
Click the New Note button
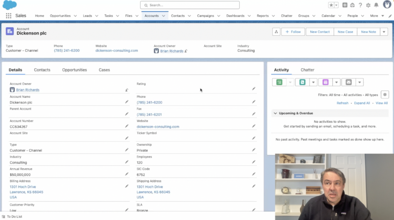point(368,32)
